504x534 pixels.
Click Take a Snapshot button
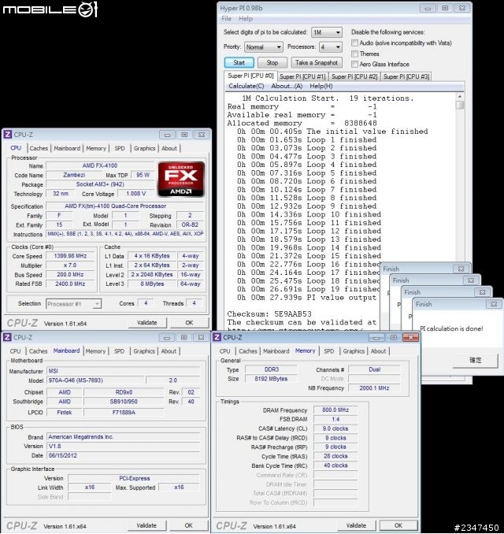coord(317,63)
